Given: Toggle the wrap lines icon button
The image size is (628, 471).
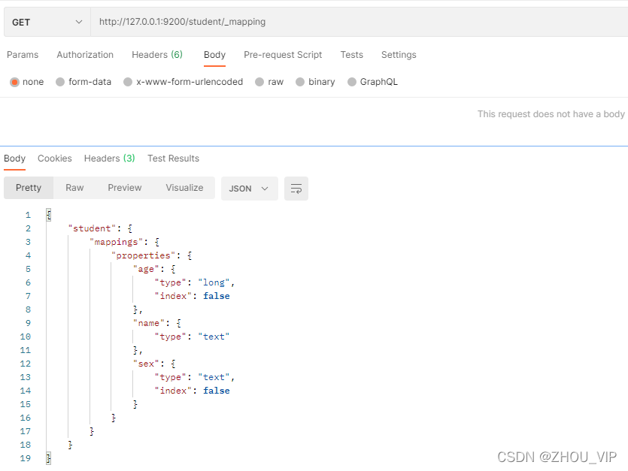Looking at the screenshot, I should pos(296,189).
